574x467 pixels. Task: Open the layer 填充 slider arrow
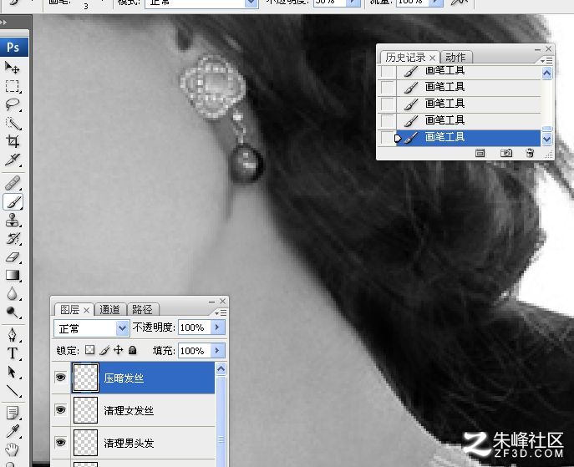(x=217, y=351)
